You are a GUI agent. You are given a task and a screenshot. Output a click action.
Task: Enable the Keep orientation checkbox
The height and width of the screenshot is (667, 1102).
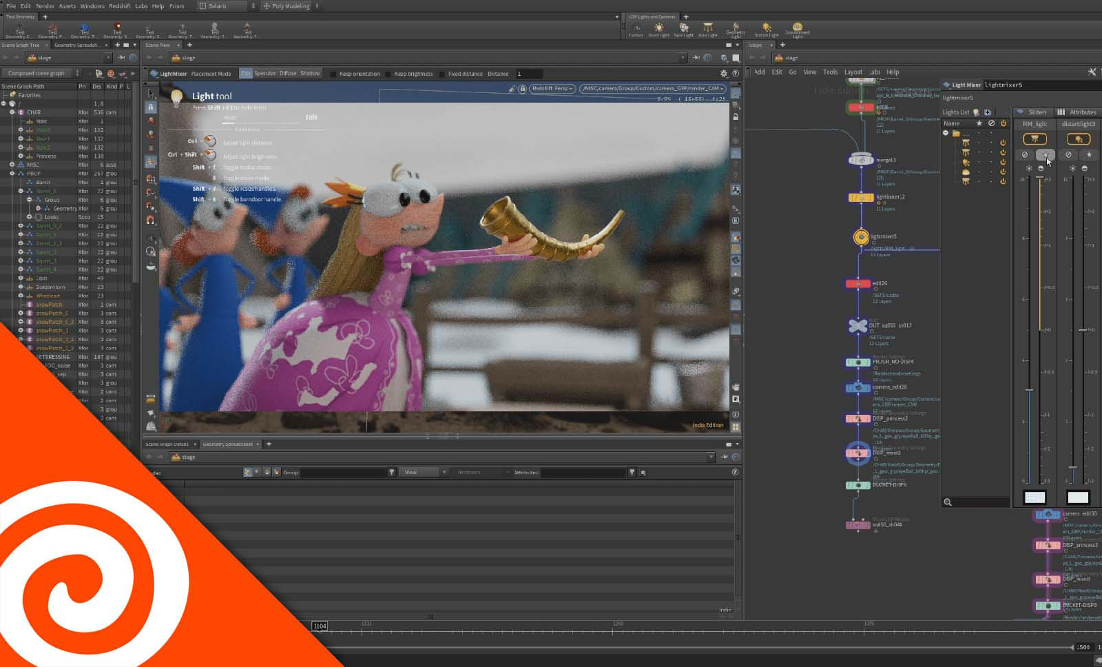point(333,74)
